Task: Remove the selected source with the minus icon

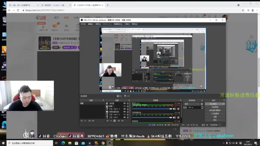Action: [x=111, y=121]
